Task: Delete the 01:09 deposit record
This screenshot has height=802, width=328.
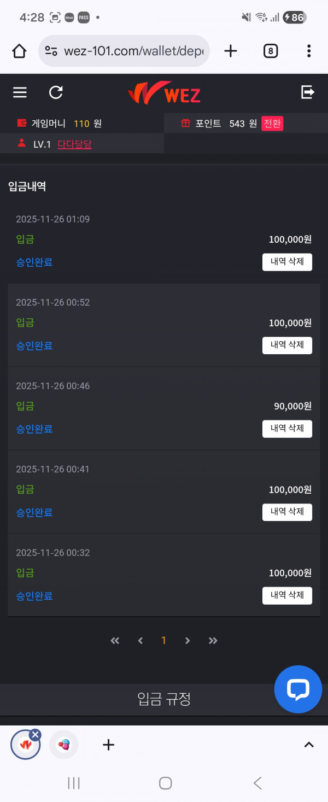Action: click(x=287, y=262)
